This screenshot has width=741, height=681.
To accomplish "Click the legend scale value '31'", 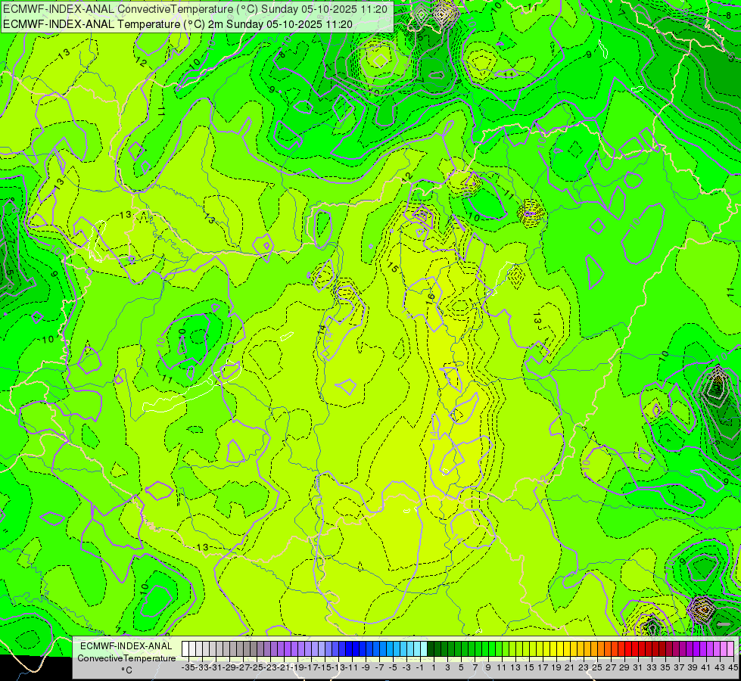I will [638, 667].
